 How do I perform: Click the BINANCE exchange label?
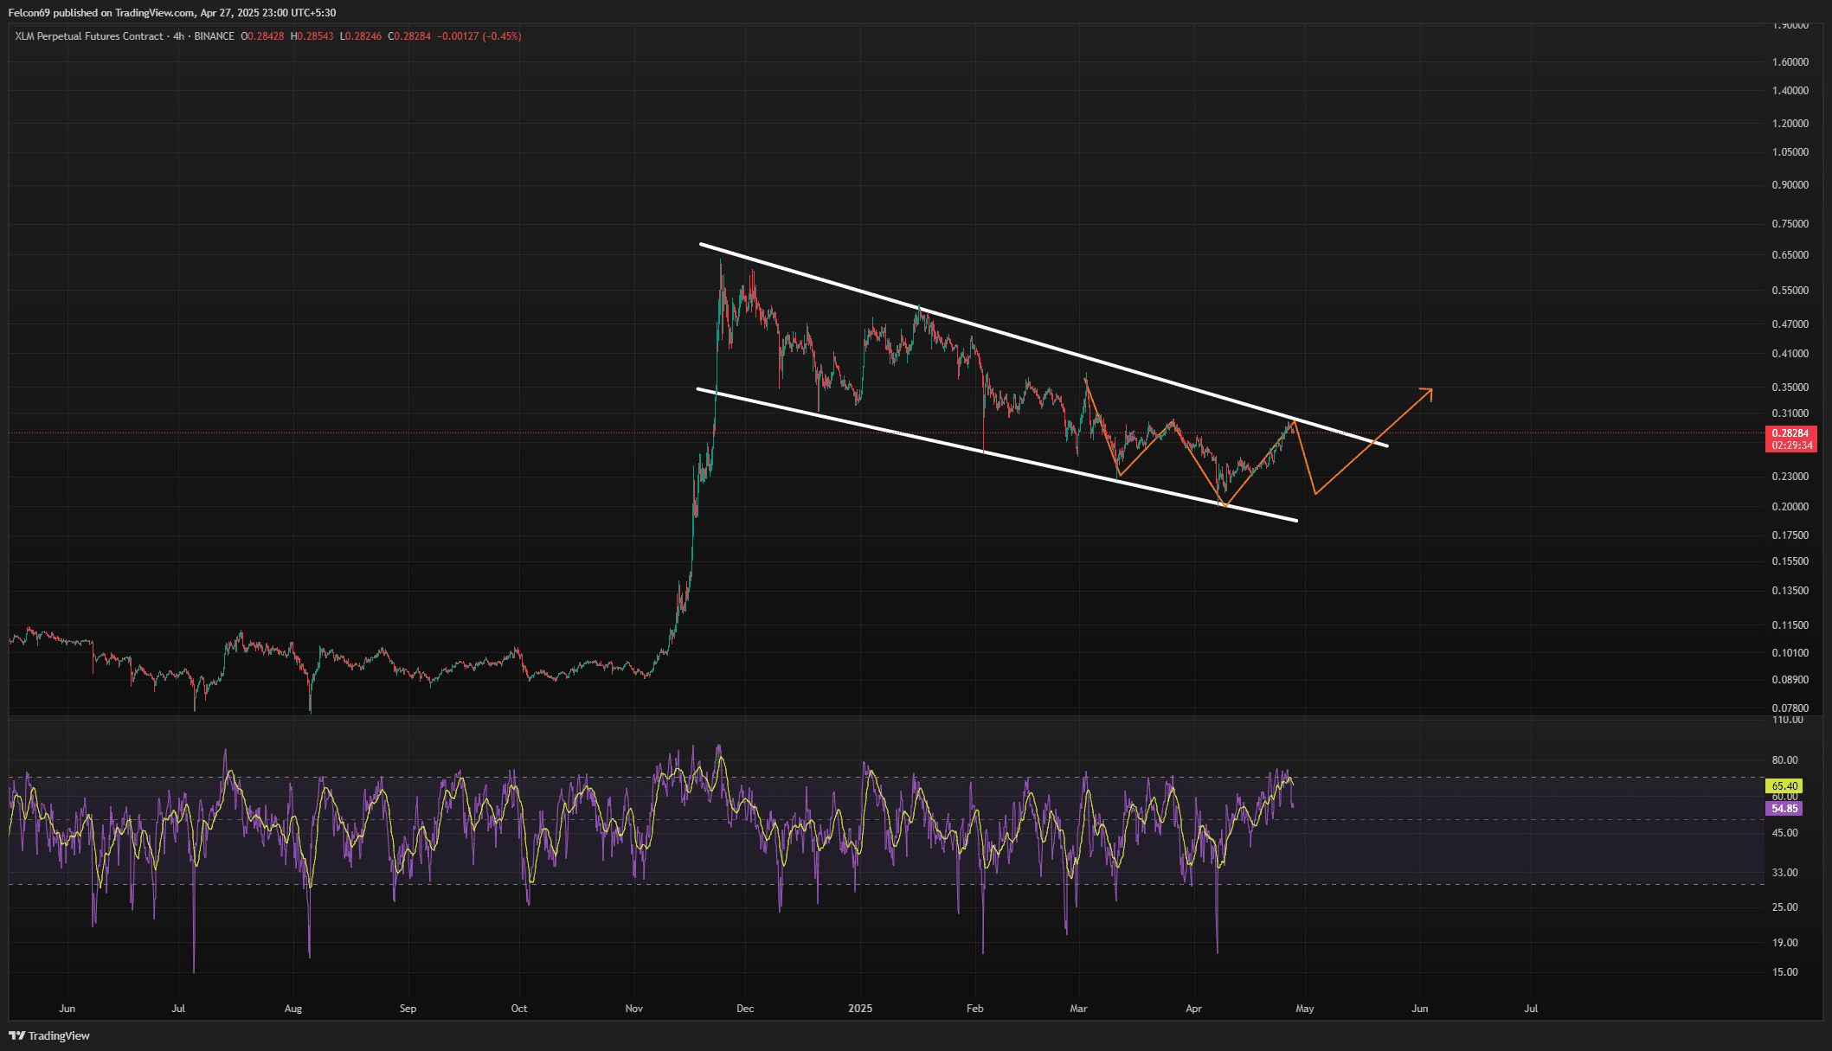point(214,36)
